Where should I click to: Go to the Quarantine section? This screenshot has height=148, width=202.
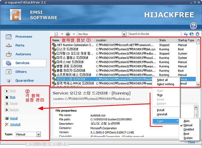(24, 80)
